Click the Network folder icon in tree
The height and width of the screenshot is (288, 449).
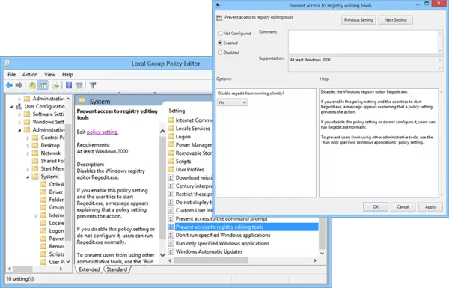pos(35,153)
